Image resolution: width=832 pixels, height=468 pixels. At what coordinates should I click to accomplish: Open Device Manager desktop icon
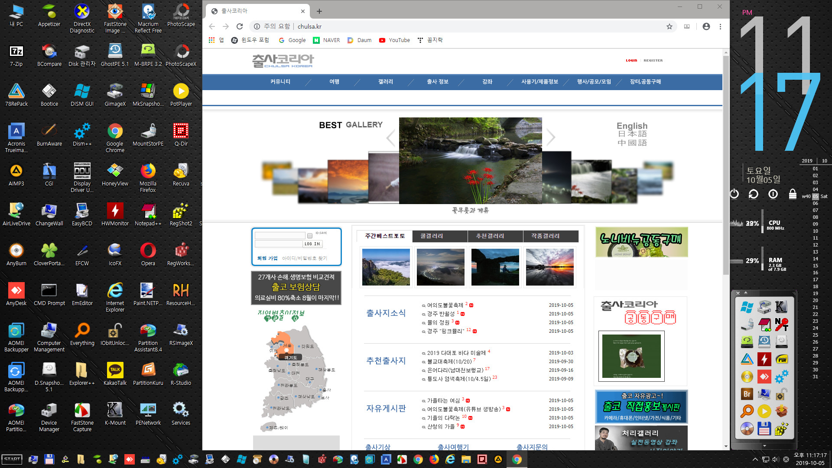pyautogui.click(x=49, y=417)
